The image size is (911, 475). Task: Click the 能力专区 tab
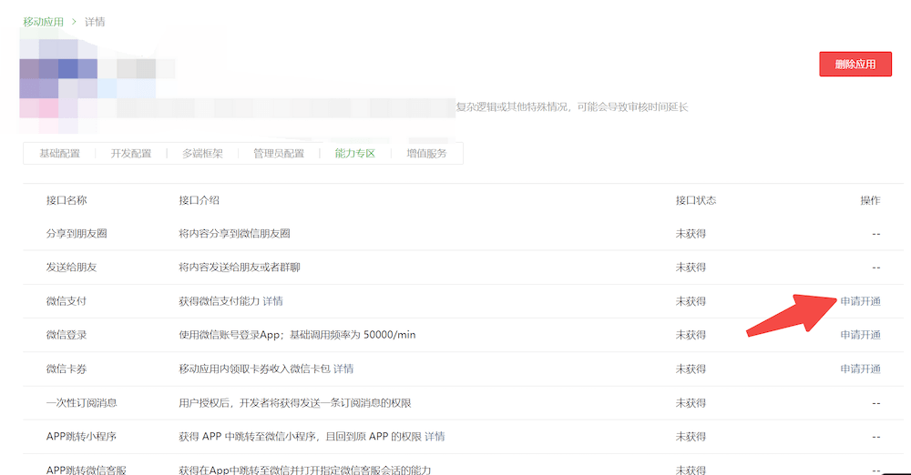tap(355, 154)
